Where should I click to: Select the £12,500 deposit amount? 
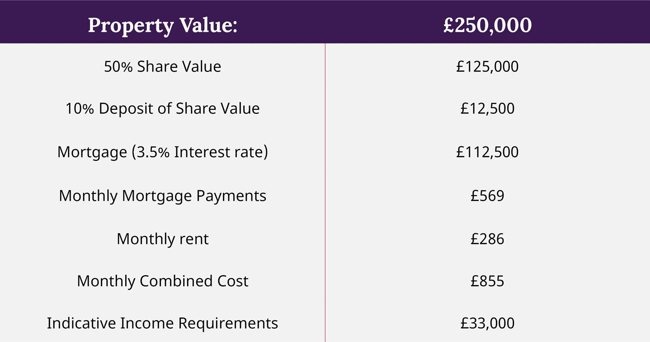(487, 108)
